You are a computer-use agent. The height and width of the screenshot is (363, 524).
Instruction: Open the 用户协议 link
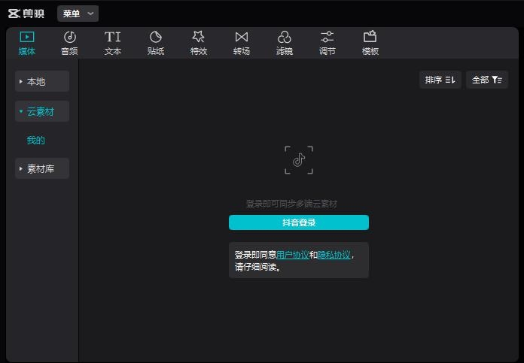(292, 255)
